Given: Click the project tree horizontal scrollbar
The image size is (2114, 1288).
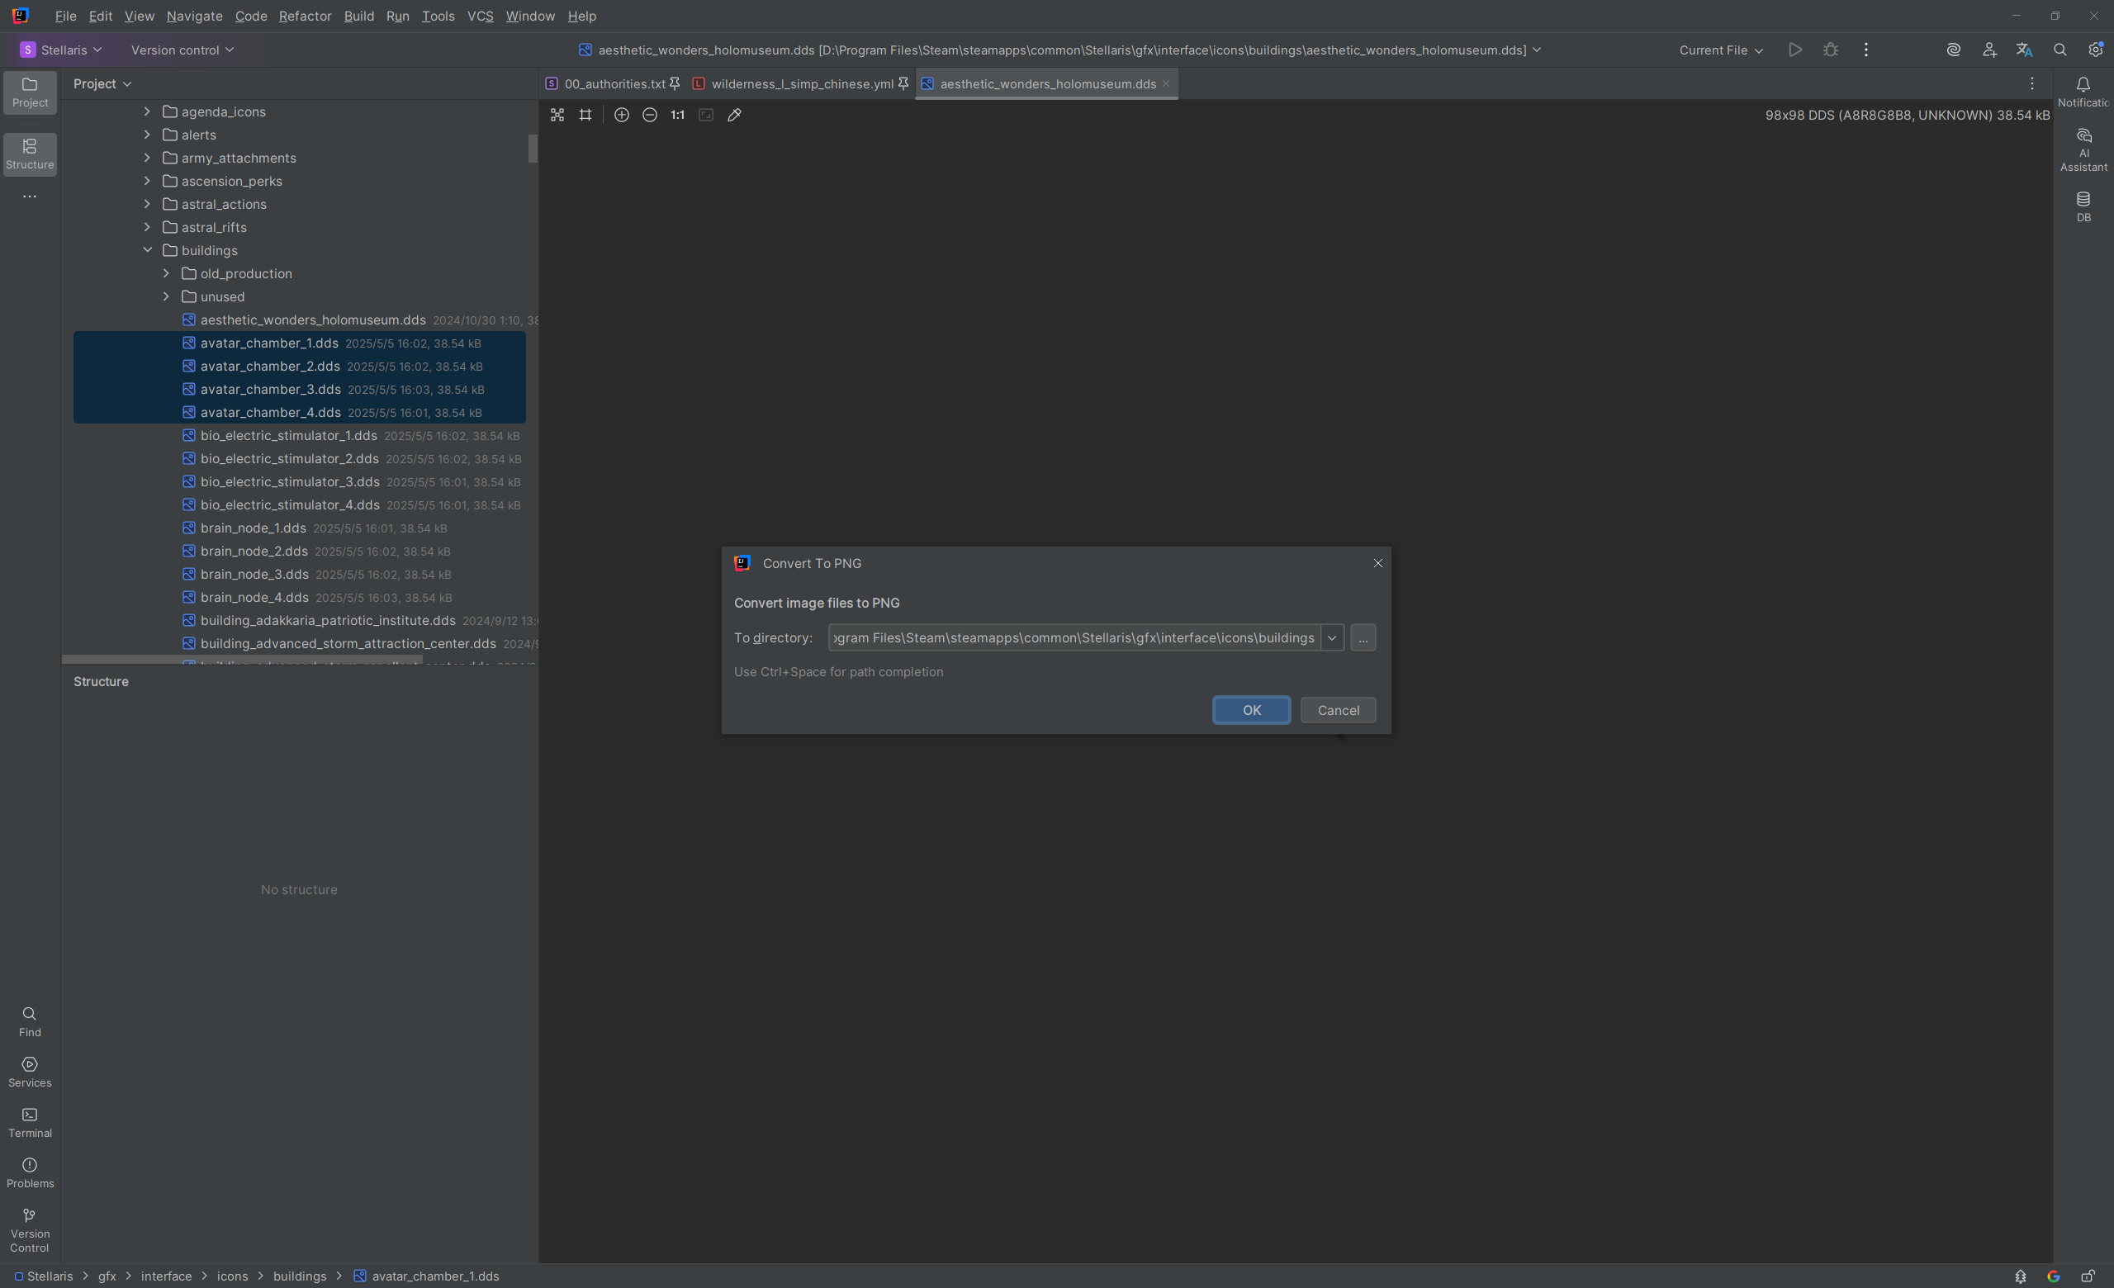Looking at the screenshot, I should tap(242, 660).
